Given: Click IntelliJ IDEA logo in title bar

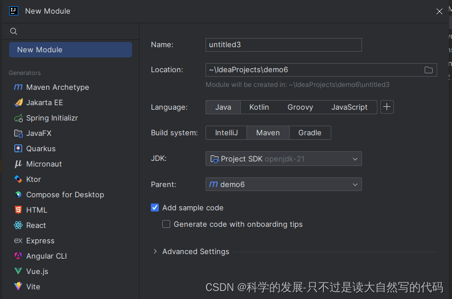Looking at the screenshot, I should (14, 11).
